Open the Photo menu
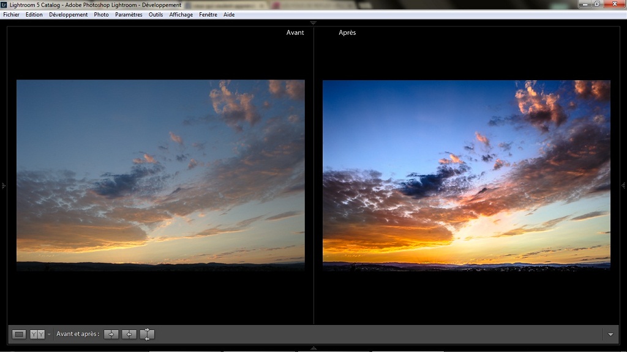Viewport: 627px width, 352px height. point(102,15)
